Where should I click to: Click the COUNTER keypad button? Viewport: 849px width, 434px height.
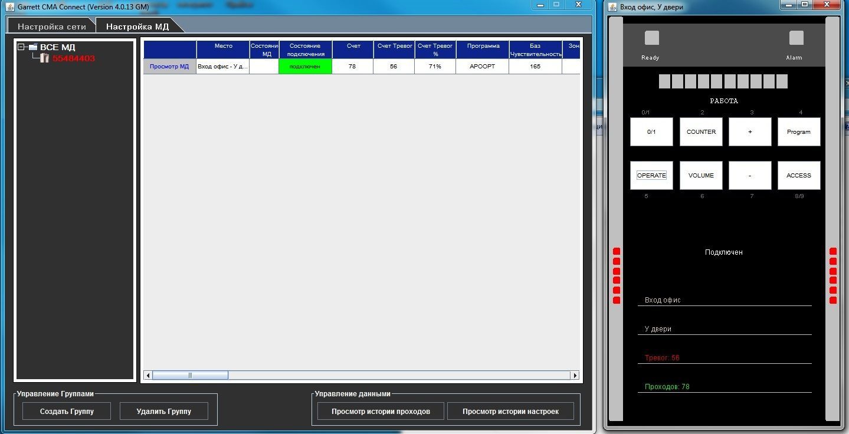coord(701,131)
